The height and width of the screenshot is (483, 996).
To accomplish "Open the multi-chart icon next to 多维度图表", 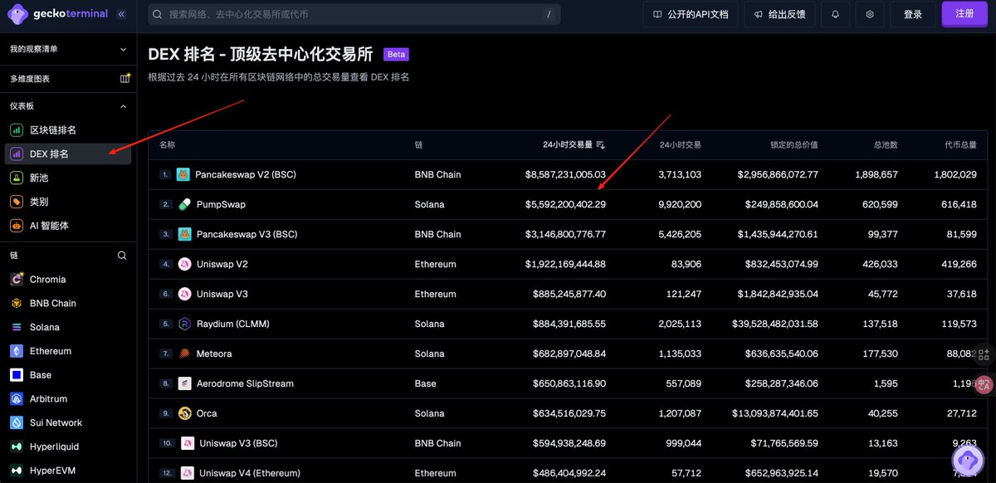I will pyautogui.click(x=124, y=78).
